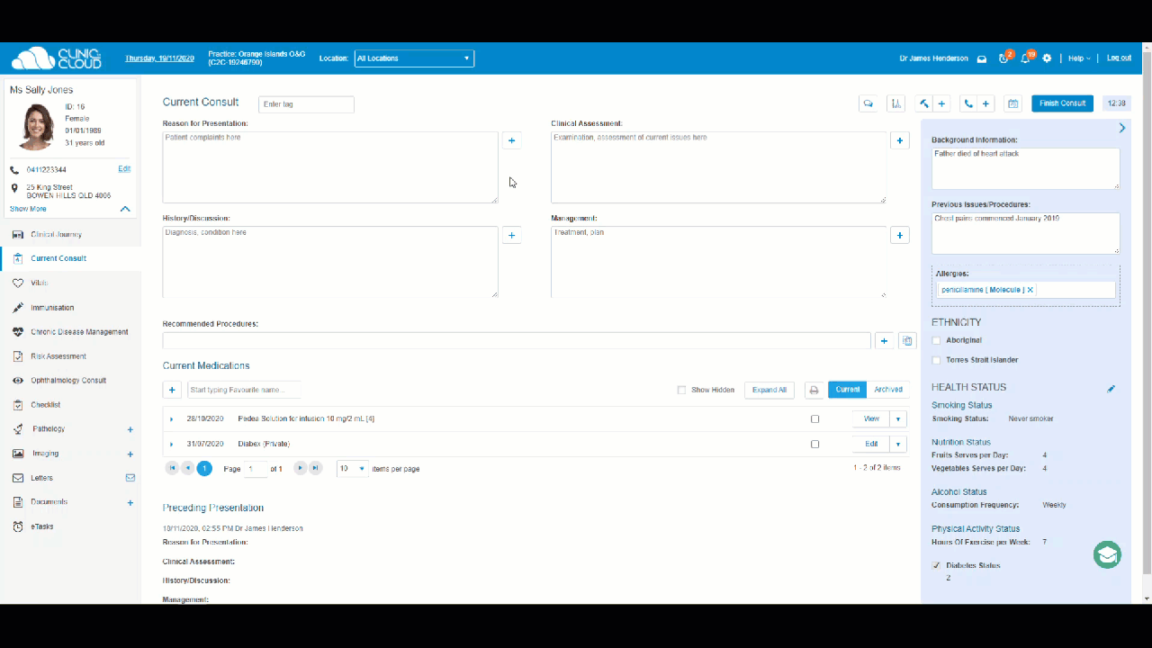The image size is (1152, 648).
Task: Tick the Diabex (Private) medication checkbox
Action: pyautogui.click(x=815, y=444)
